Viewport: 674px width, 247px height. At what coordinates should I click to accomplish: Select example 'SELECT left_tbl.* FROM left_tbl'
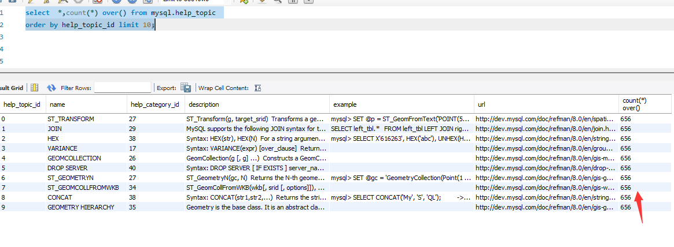pos(402,128)
